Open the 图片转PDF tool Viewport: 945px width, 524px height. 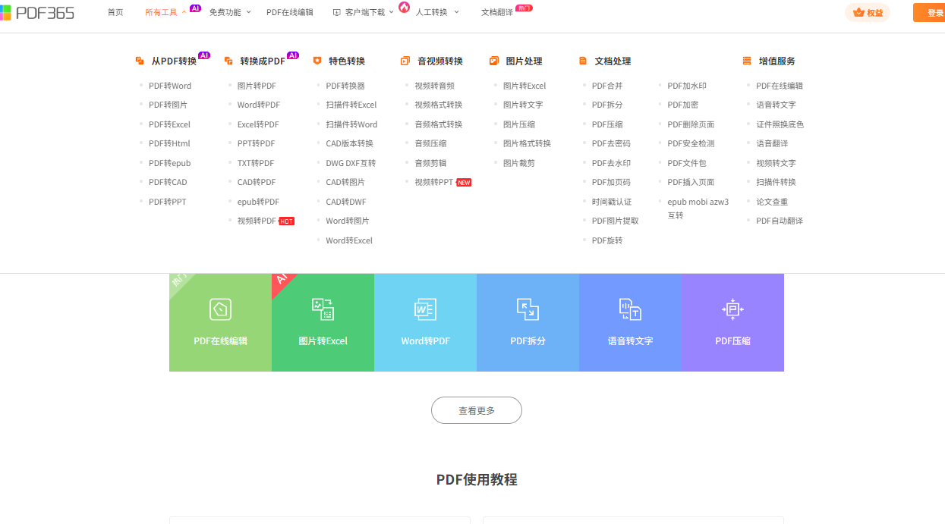click(257, 86)
